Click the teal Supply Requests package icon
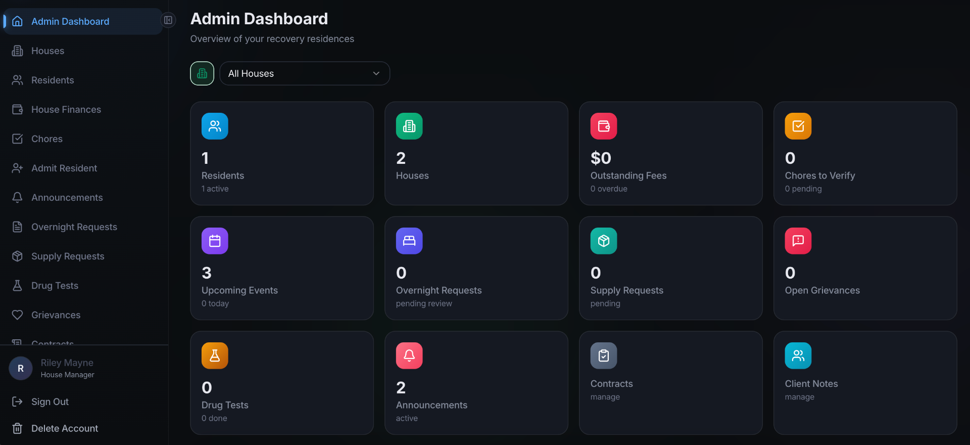Viewport: 970px width, 445px height. pos(604,241)
